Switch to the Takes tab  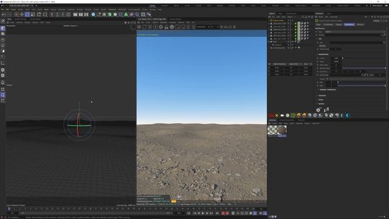coord(280,13)
